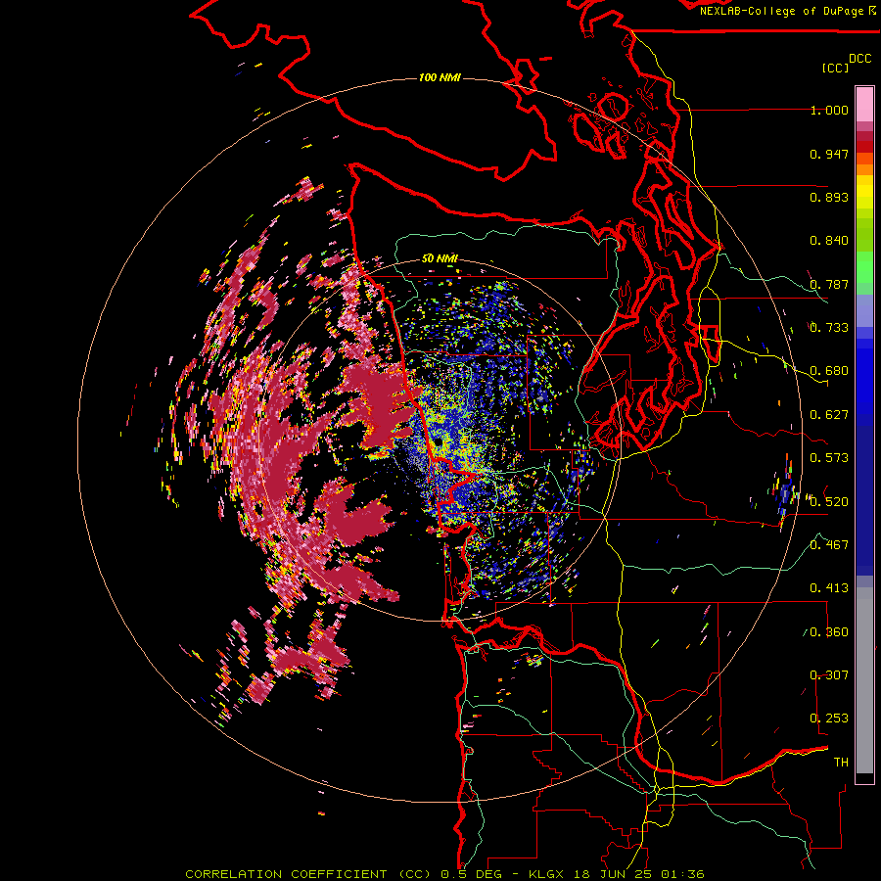Click the 18 JUN 25 date
The width and height of the screenshot is (881, 881).
click(614, 874)
